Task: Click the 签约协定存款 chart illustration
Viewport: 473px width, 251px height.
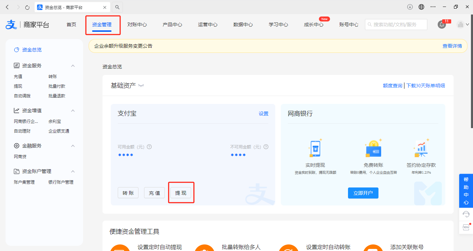Action: 421,148
